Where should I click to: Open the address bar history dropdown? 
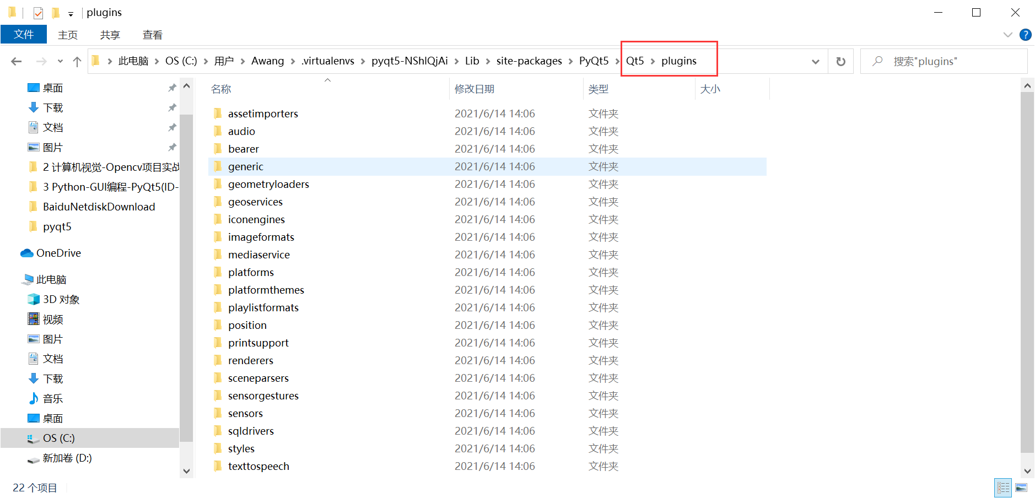tap(815, 61)
